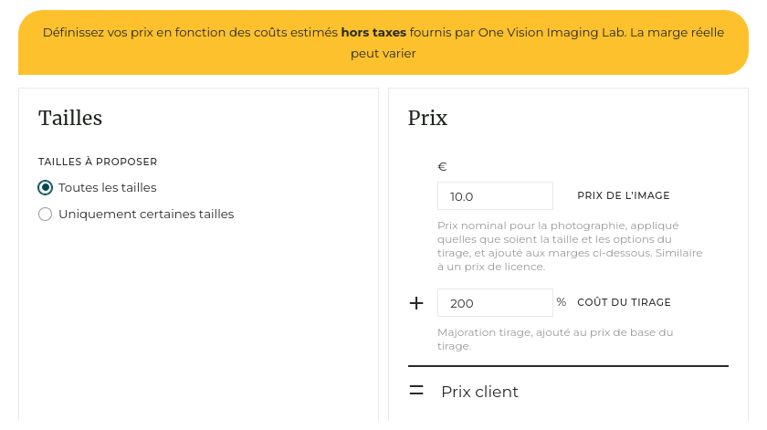Click the bold 'hors taxes' text
767x430 pixels.
[x=373, y=33]
